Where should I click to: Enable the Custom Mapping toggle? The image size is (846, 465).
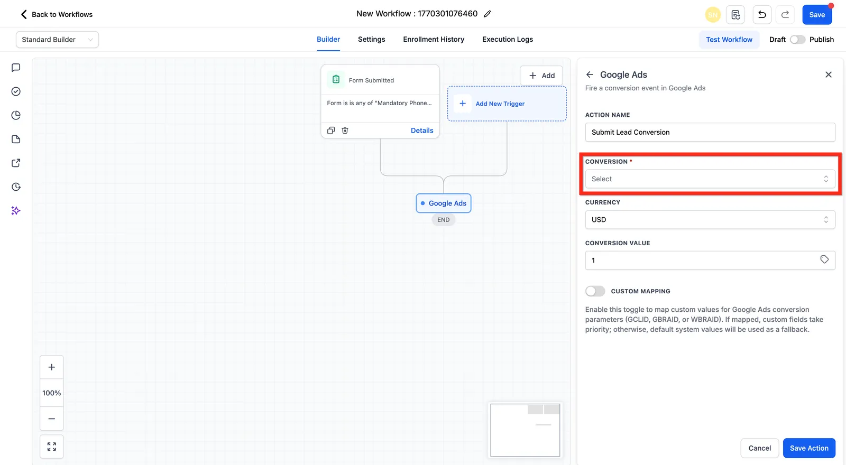coord(595,291)
